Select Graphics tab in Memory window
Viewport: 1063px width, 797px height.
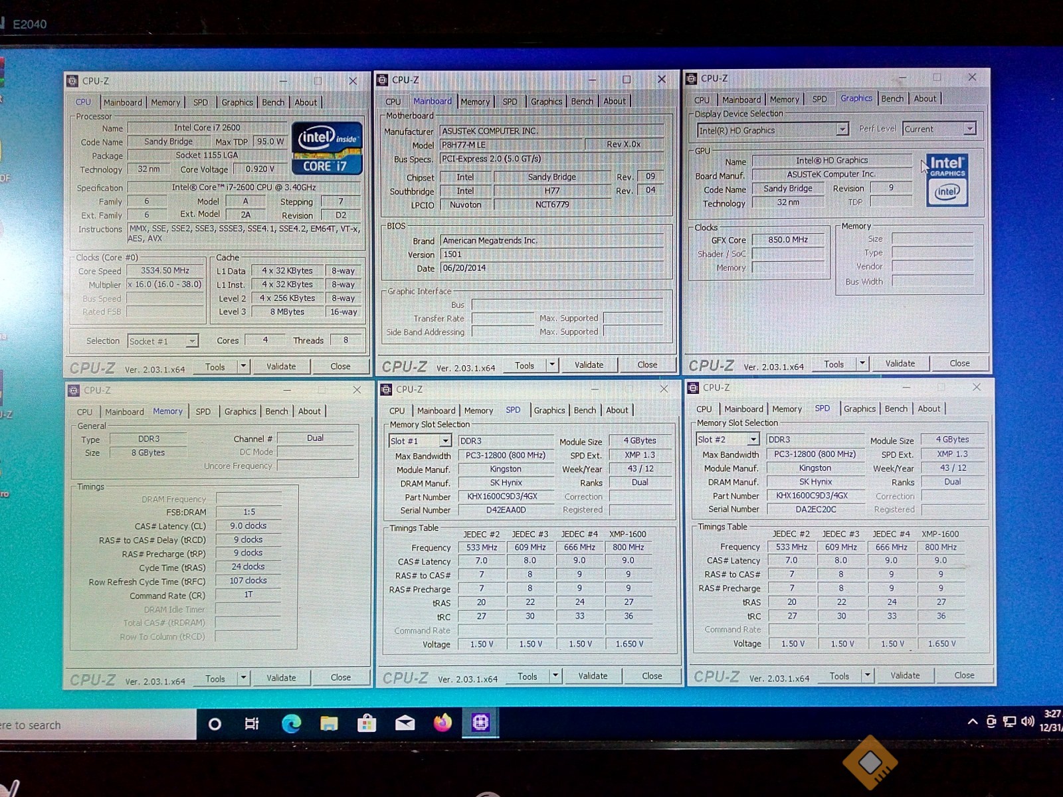pyautogui.click(x=240, y=412)
